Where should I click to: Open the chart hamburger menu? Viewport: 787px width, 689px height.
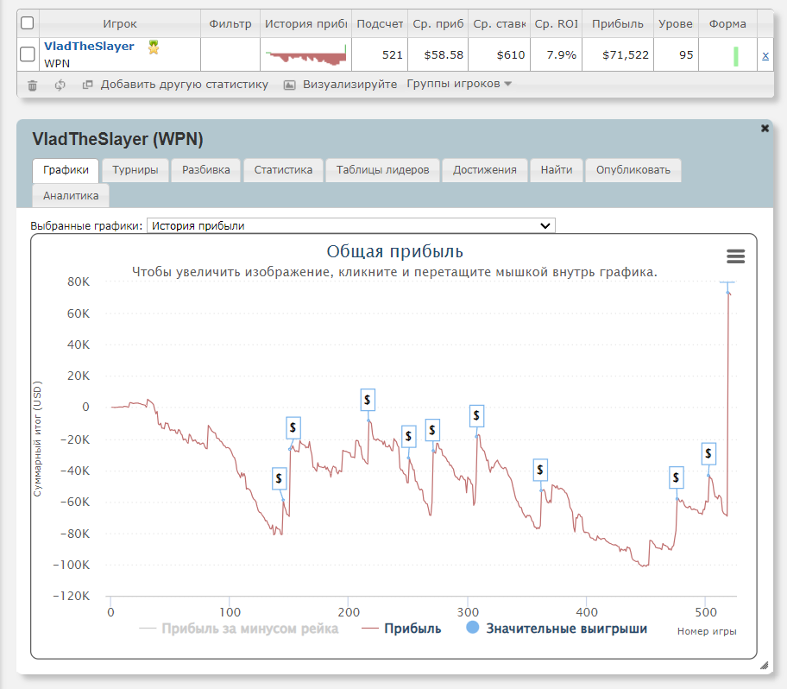coord(735,256)
